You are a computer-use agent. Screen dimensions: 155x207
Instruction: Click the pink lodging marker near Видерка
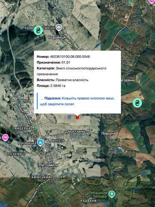(x=5, y=138)
